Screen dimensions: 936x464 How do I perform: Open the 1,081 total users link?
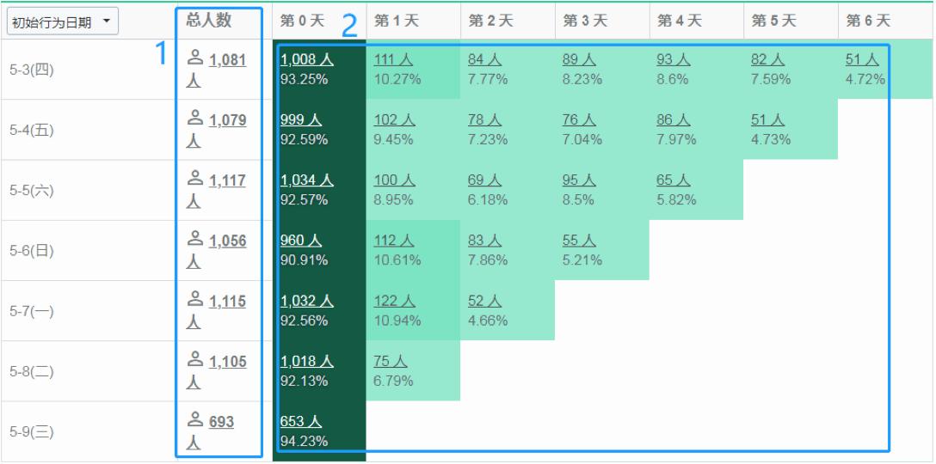point(227,60)
